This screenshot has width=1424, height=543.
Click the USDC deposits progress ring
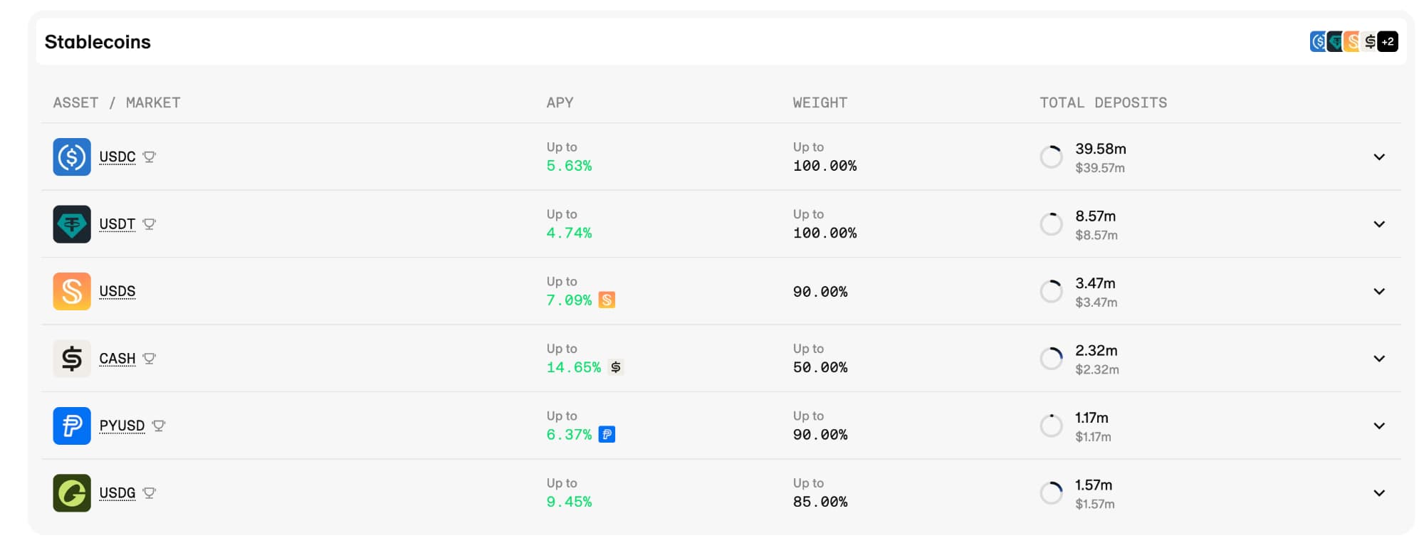click(1051, 157)
